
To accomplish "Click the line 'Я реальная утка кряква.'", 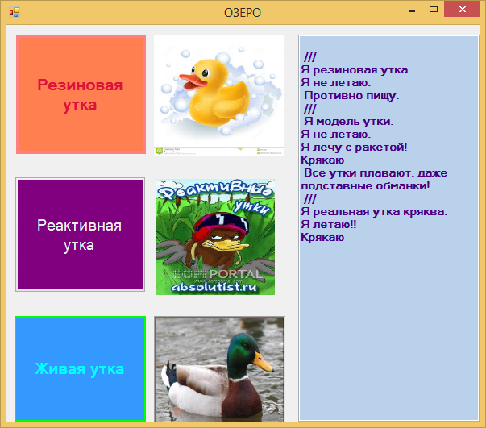I will coord(373,211).
